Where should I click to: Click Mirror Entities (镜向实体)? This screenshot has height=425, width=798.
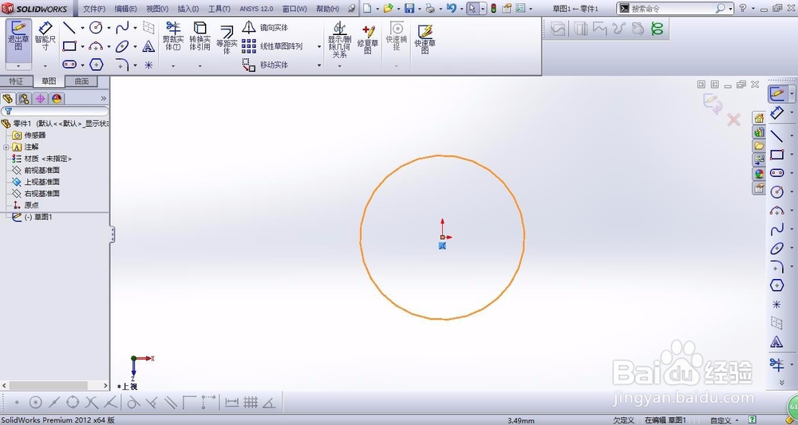pos(265,27)
